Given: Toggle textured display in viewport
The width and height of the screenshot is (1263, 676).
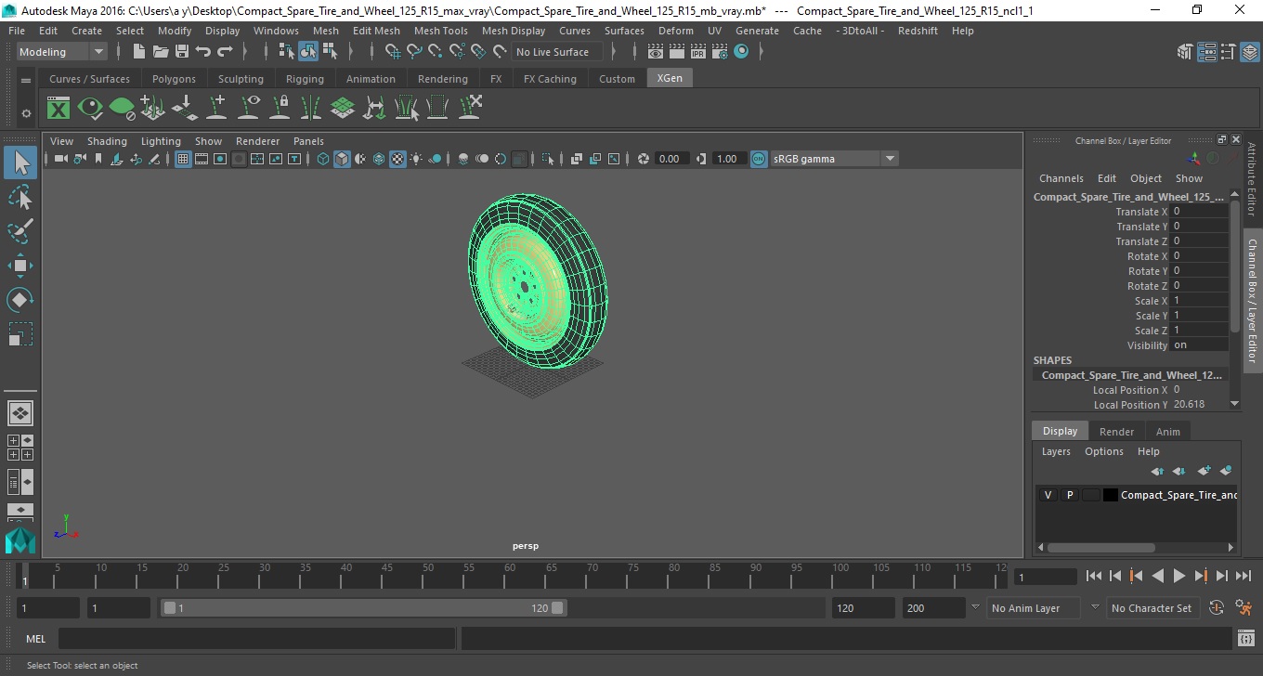Looking at the screenshot, I should click(x=397, y=159).
